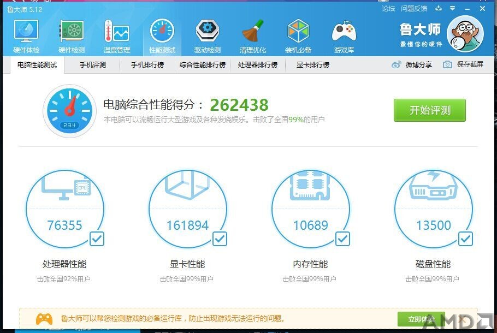Switch to 手机评测 tab
This screenshot has height=333, width=497.
[x=92, y=65]
